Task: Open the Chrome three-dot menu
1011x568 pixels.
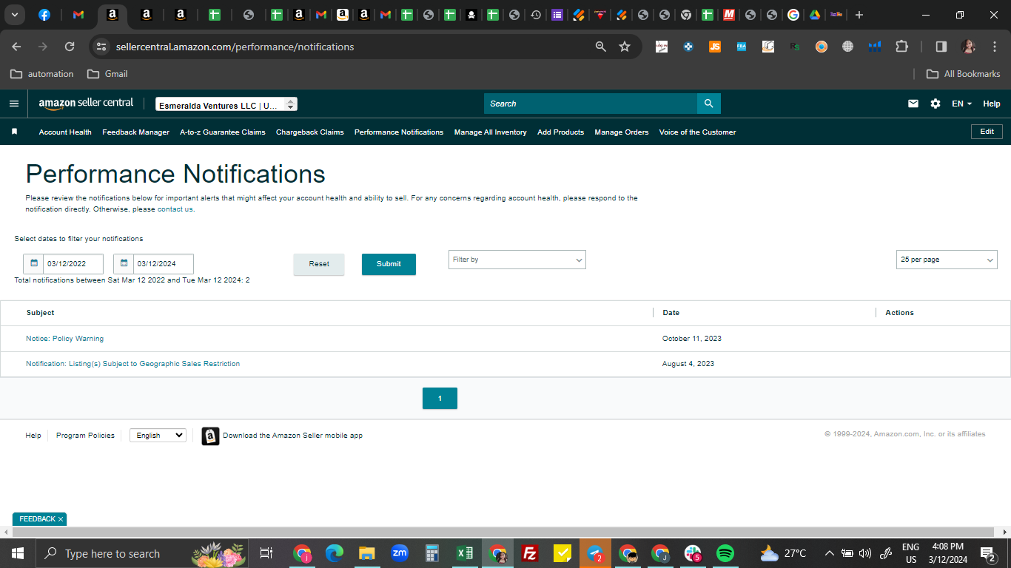Action: pos(995,47)
